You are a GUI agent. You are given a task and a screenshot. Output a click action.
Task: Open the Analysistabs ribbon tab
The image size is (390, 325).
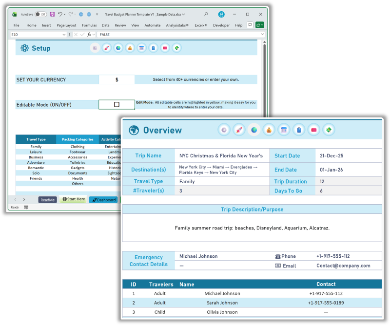178,25
